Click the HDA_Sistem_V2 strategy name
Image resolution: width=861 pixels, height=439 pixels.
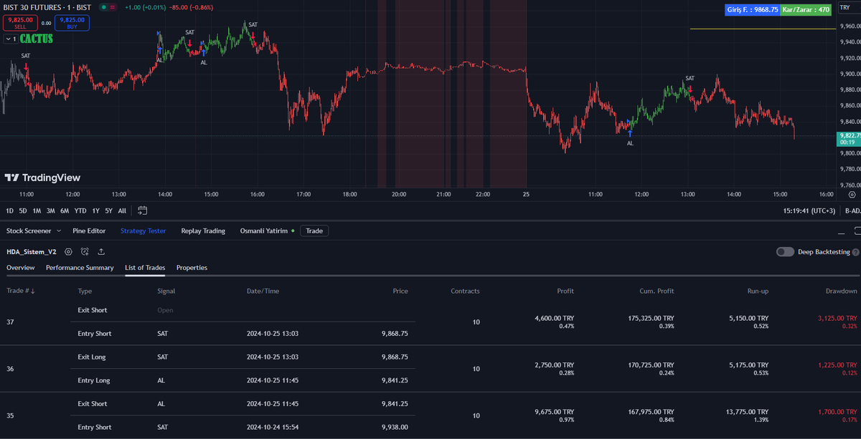click(31, 252)
